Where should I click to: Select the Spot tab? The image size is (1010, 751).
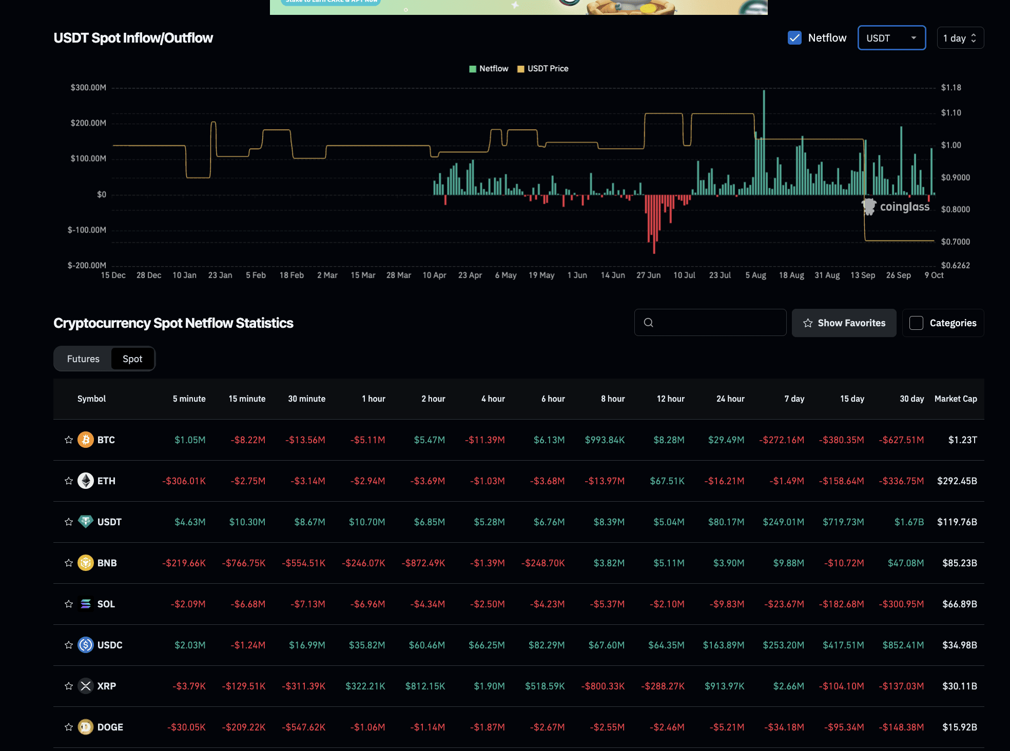click(x=132, y=359)
